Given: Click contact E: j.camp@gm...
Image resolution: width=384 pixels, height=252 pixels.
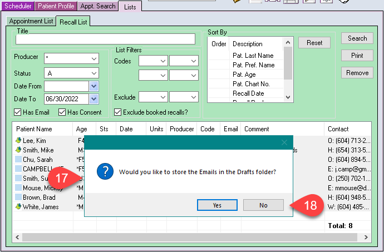Looking at the screenshot, I should 349,169.
